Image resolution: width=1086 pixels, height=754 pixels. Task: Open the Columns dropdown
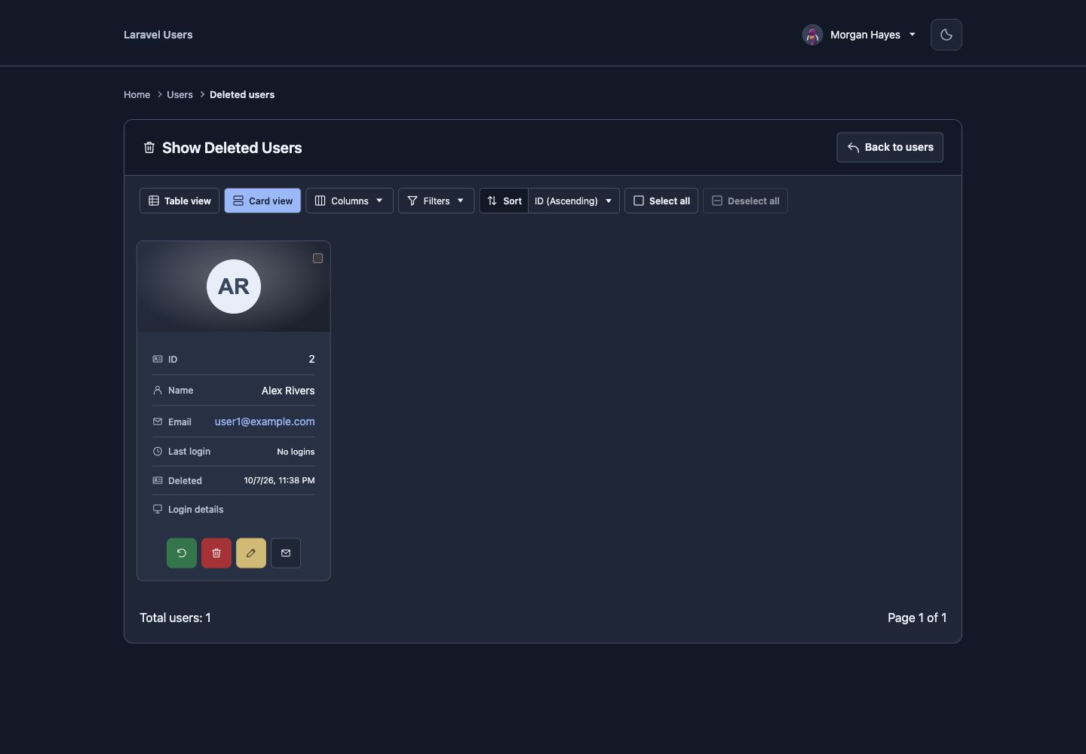point(349,201)
